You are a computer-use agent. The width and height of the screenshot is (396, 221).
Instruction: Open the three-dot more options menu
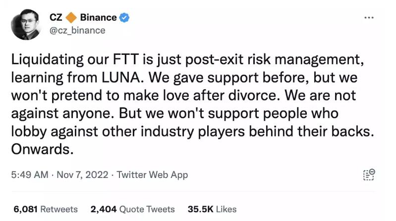click(x=369, y=18)
